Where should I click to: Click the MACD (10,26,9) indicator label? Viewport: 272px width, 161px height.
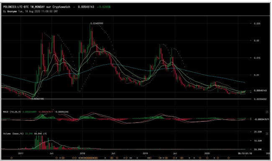[x=12, y=112]
